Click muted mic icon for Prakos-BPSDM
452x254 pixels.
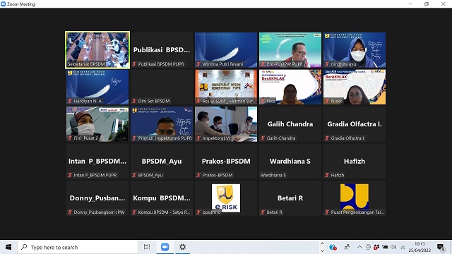[198, 175]
